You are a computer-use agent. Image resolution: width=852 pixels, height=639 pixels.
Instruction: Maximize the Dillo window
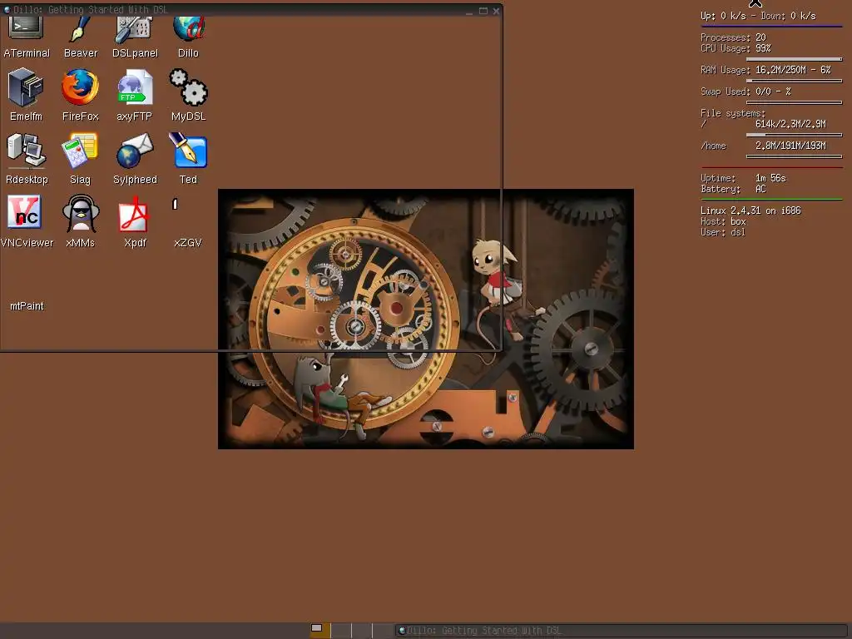pos(483,11)
